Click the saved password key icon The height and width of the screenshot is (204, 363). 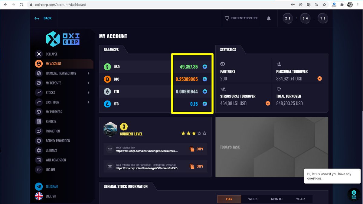(x=293, y=5)
